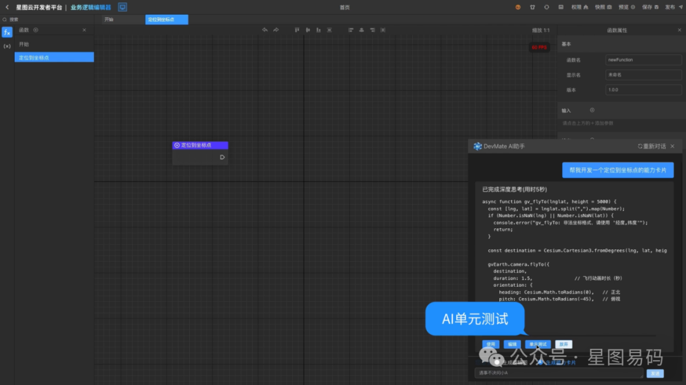The image size is (686, 385).
Task: Switch to the 定位到坐标点 tab
Action: 166,19
